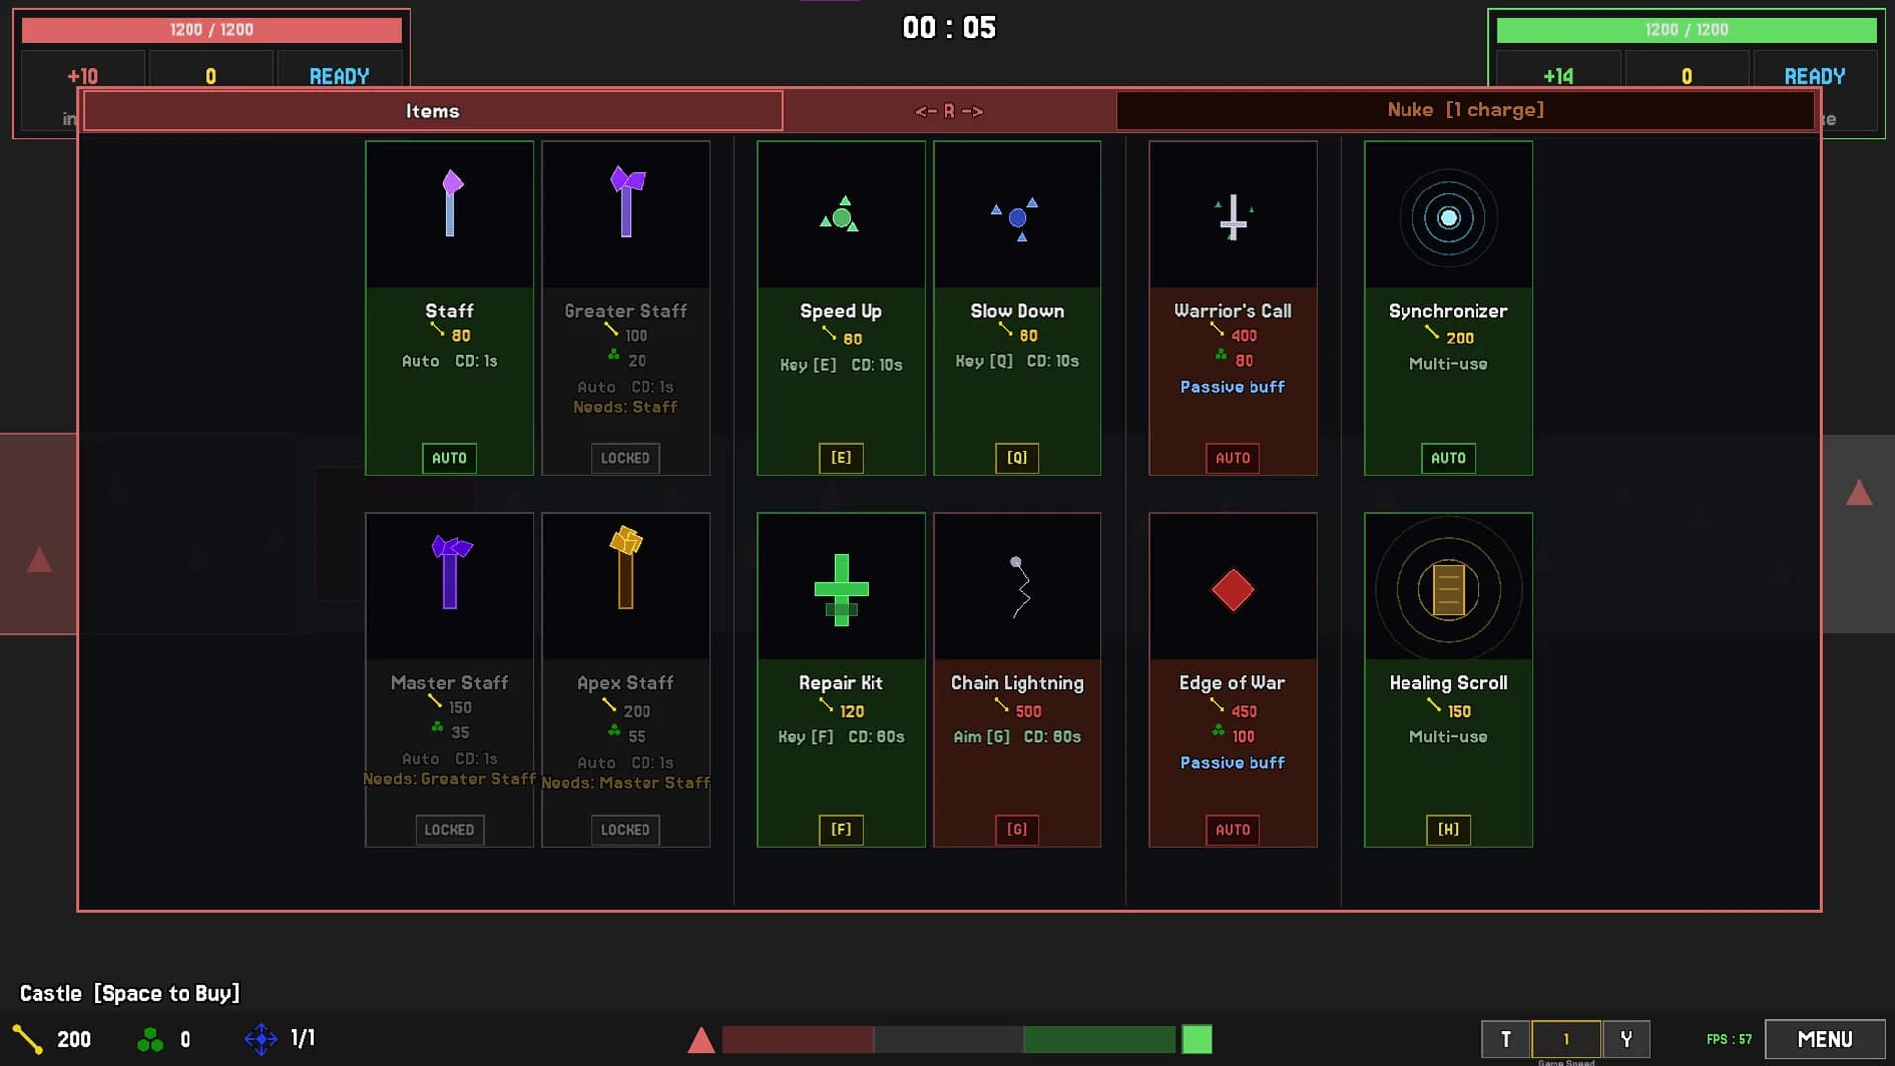Click the golden Apex Staff icon
1895x1066 pixels.
tap(626, 568)
